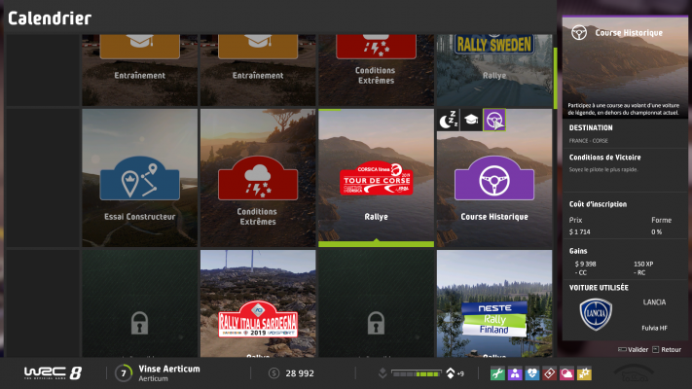Click the padlock between Sardegna and Finland tiles
Viewport: 692px width, 389px height.
(376, 323)
